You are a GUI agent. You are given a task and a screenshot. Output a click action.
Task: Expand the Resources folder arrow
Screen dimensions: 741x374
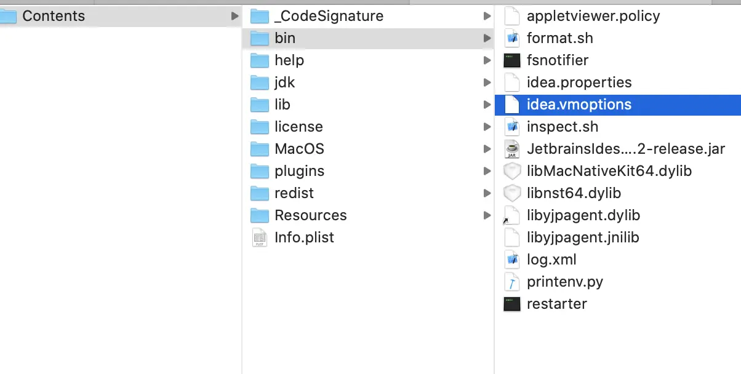[487, 215]
